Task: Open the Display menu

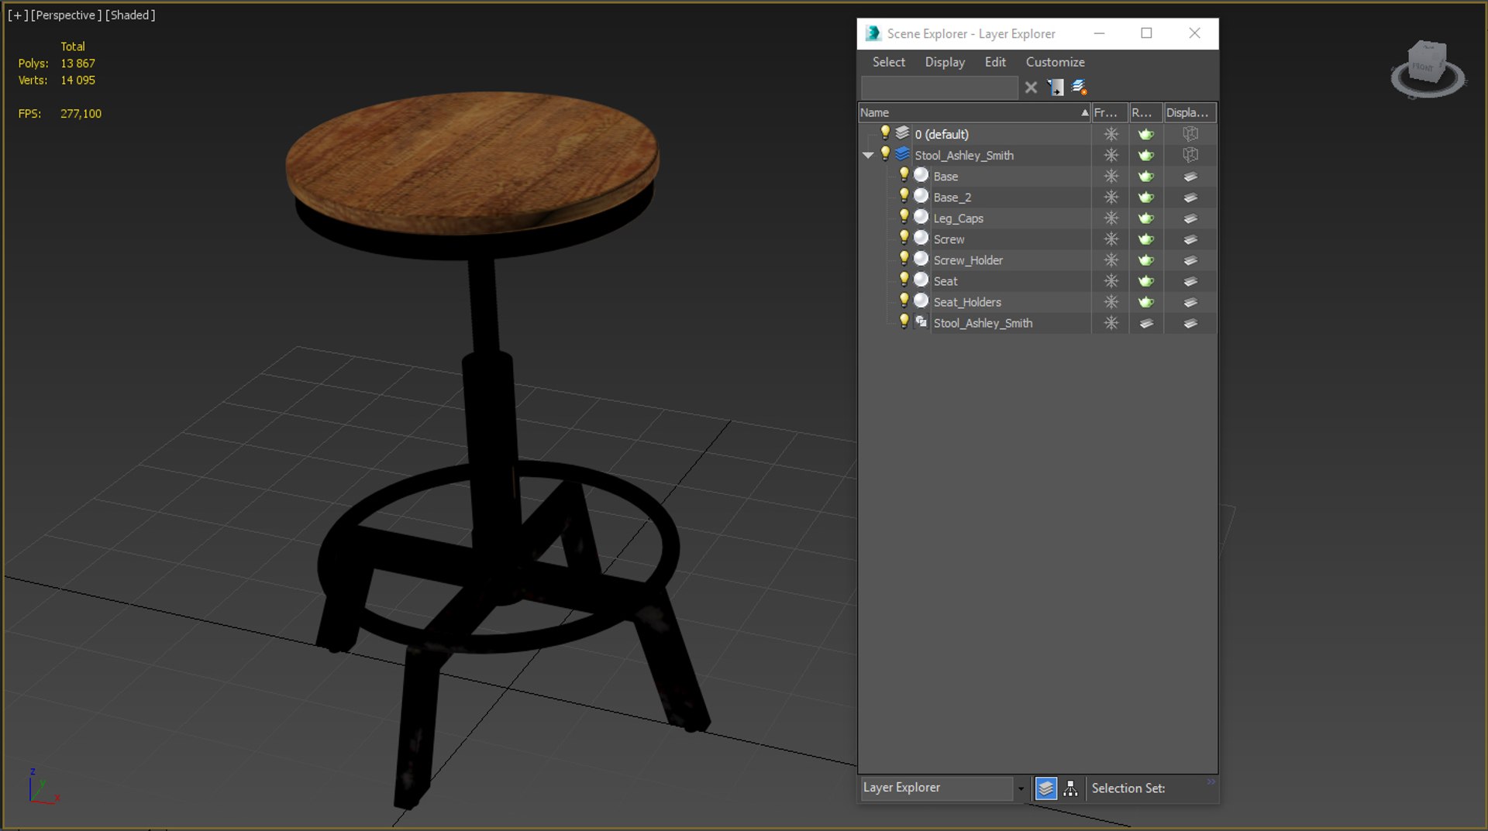Action: 945,62
